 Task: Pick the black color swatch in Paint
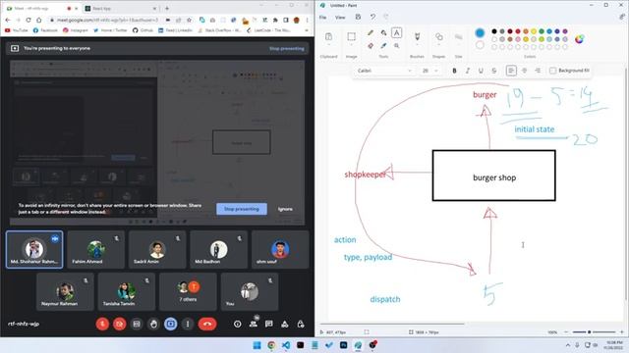click(x=494, y=31)
